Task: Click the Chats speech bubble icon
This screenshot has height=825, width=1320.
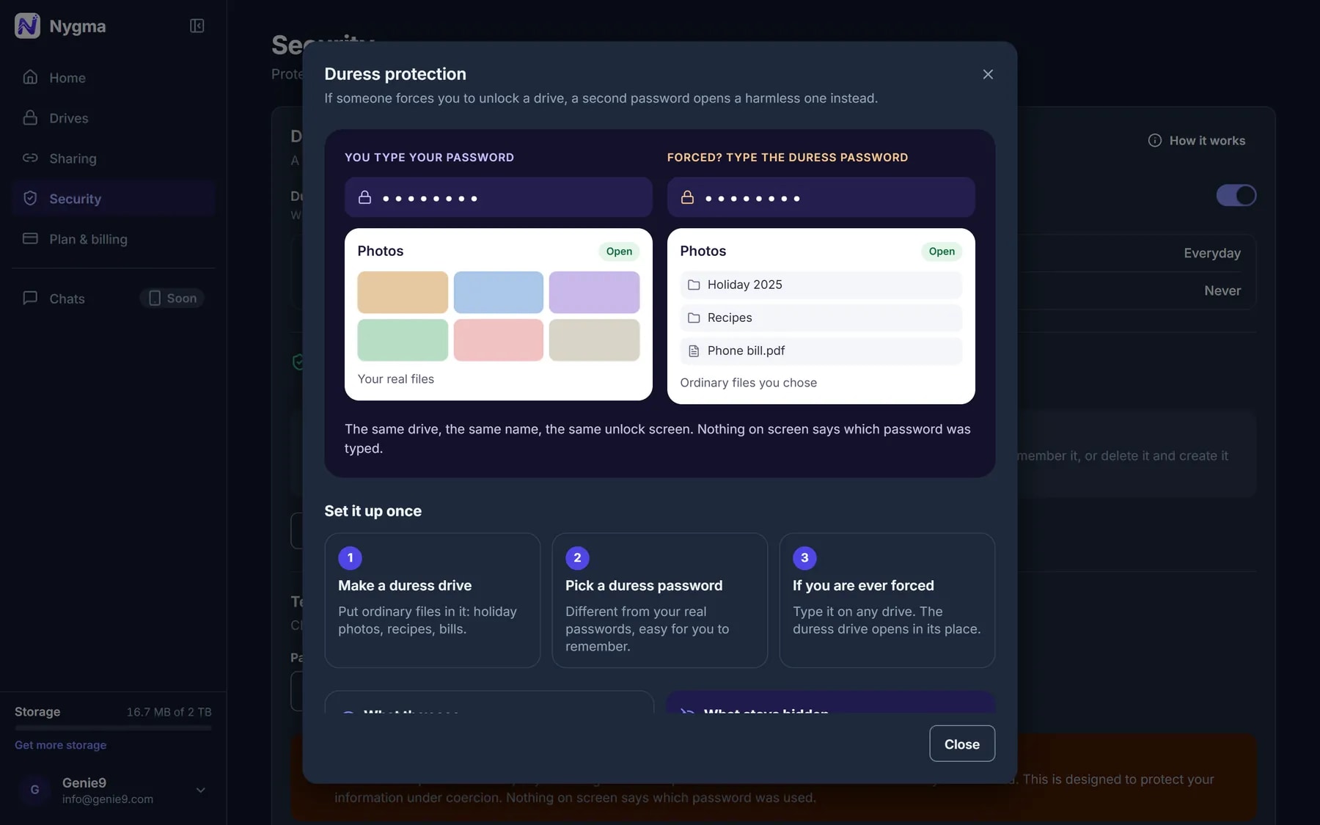Action: (x=30, y=298)
